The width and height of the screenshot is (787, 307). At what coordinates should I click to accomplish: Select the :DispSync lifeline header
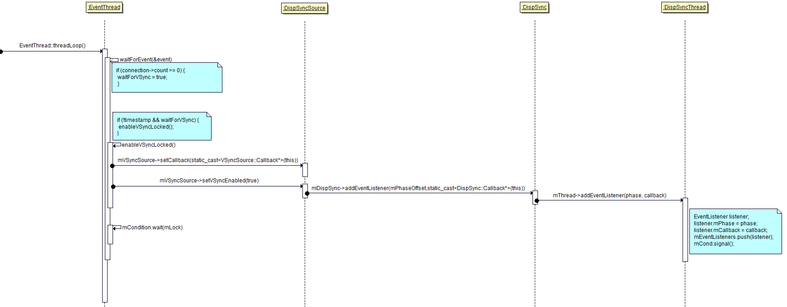coord(534,7)
